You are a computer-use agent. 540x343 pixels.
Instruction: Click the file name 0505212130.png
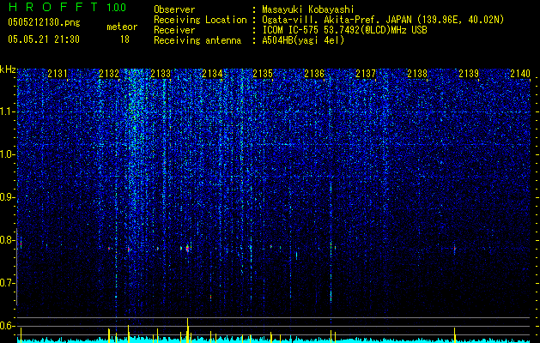pyautogui.click(x=44, y=23)
